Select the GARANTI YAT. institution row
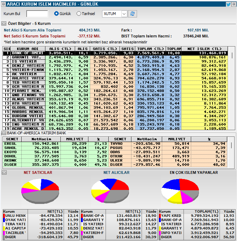This screenshot has width=237, height=241. 115,57
